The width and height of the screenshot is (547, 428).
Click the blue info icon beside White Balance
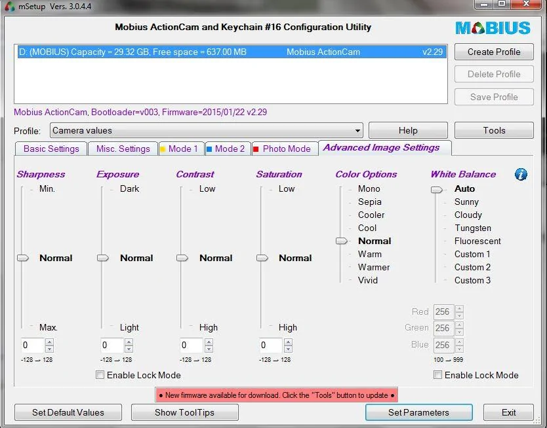tap(521, 174)
